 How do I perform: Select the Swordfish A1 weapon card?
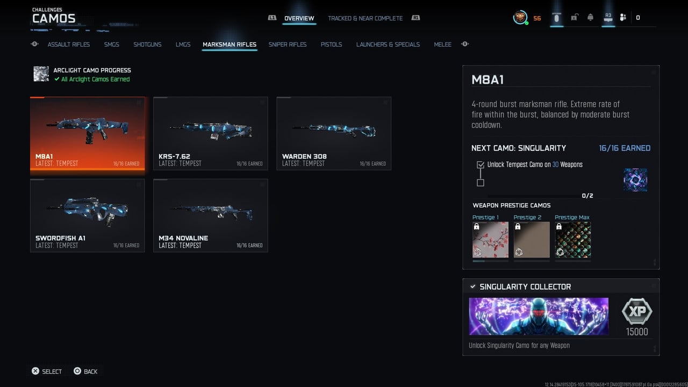click(x=88, y=216)
